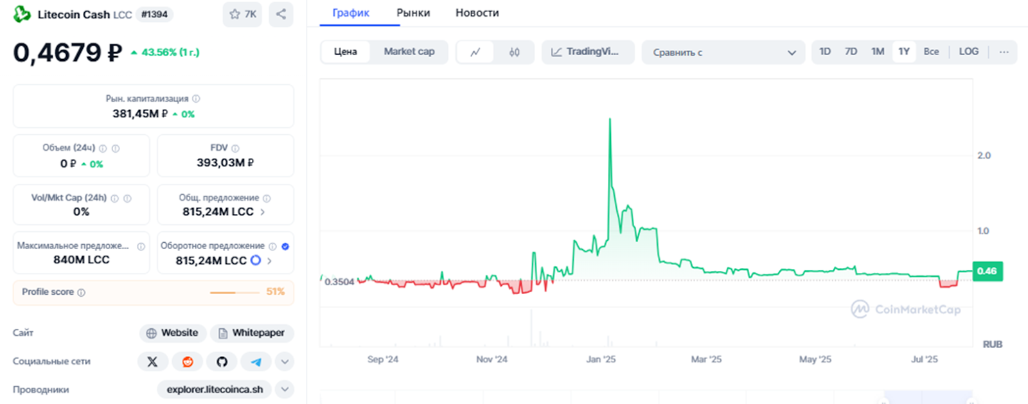1028x404 pixels.
Task: Click the share icon button
Action: [281, 14]
